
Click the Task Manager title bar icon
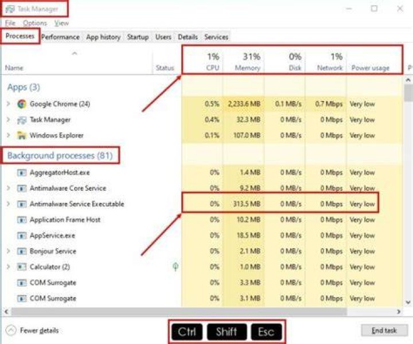tap(10, 9)
